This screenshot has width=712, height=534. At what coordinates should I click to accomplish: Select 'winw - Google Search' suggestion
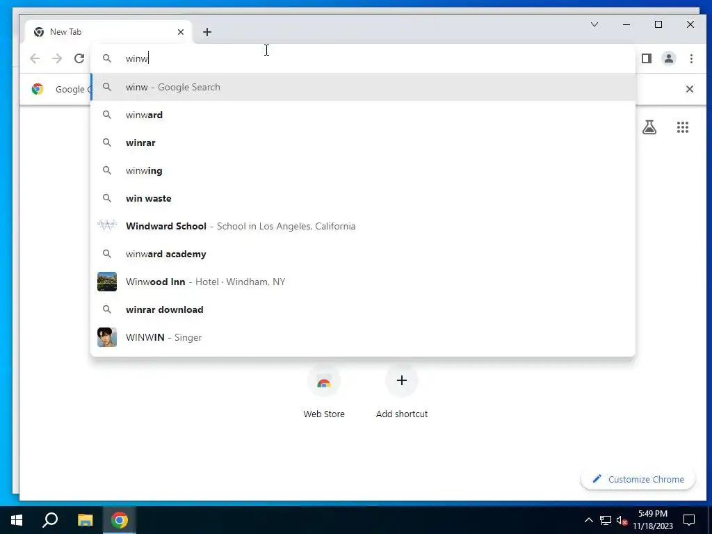[x=363, y=87]
